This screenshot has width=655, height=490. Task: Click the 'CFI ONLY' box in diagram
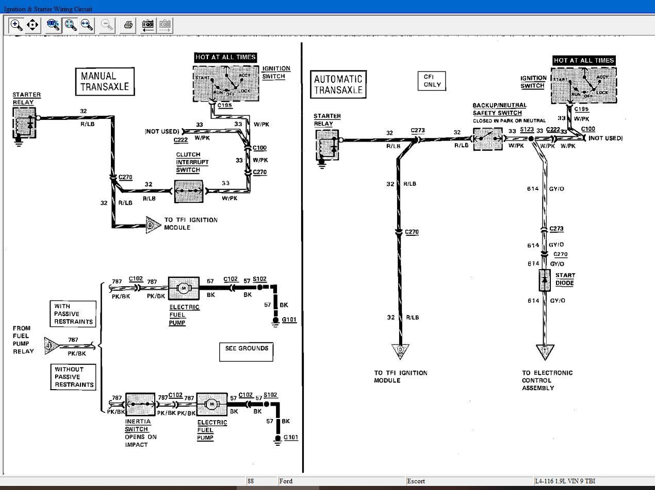click(432, 81)
